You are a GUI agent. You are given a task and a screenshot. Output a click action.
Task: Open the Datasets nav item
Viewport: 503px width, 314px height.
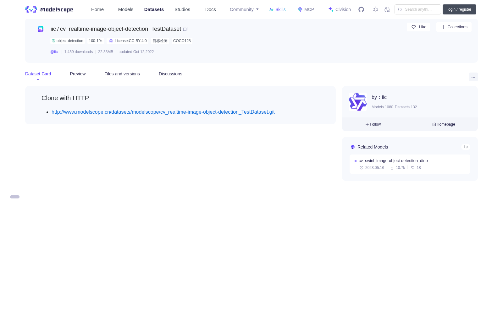pos(154,9)
